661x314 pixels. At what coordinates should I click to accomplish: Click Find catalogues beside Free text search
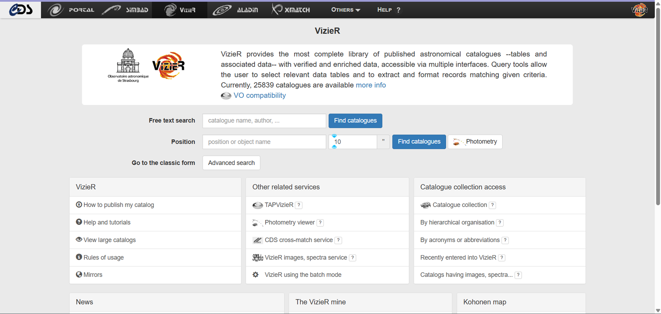click(x=355, y=121)
